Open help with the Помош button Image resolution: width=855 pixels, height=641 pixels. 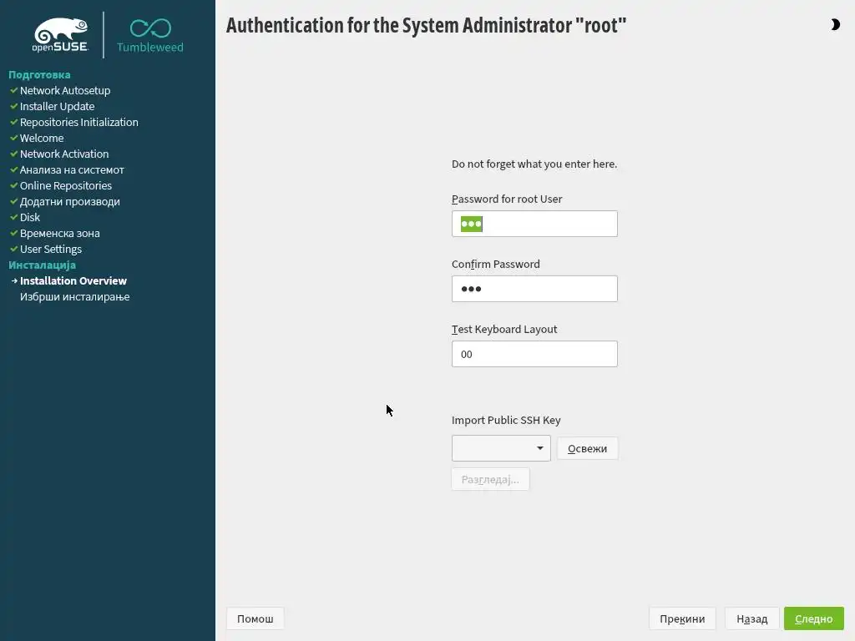[x=255, y=618]
